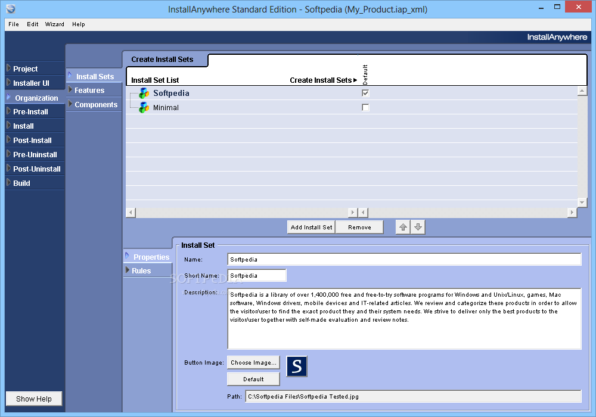The height and width of the screenshot is (417, 596).
Task: Switch to the Components subtask
Action: click(94, 104)
